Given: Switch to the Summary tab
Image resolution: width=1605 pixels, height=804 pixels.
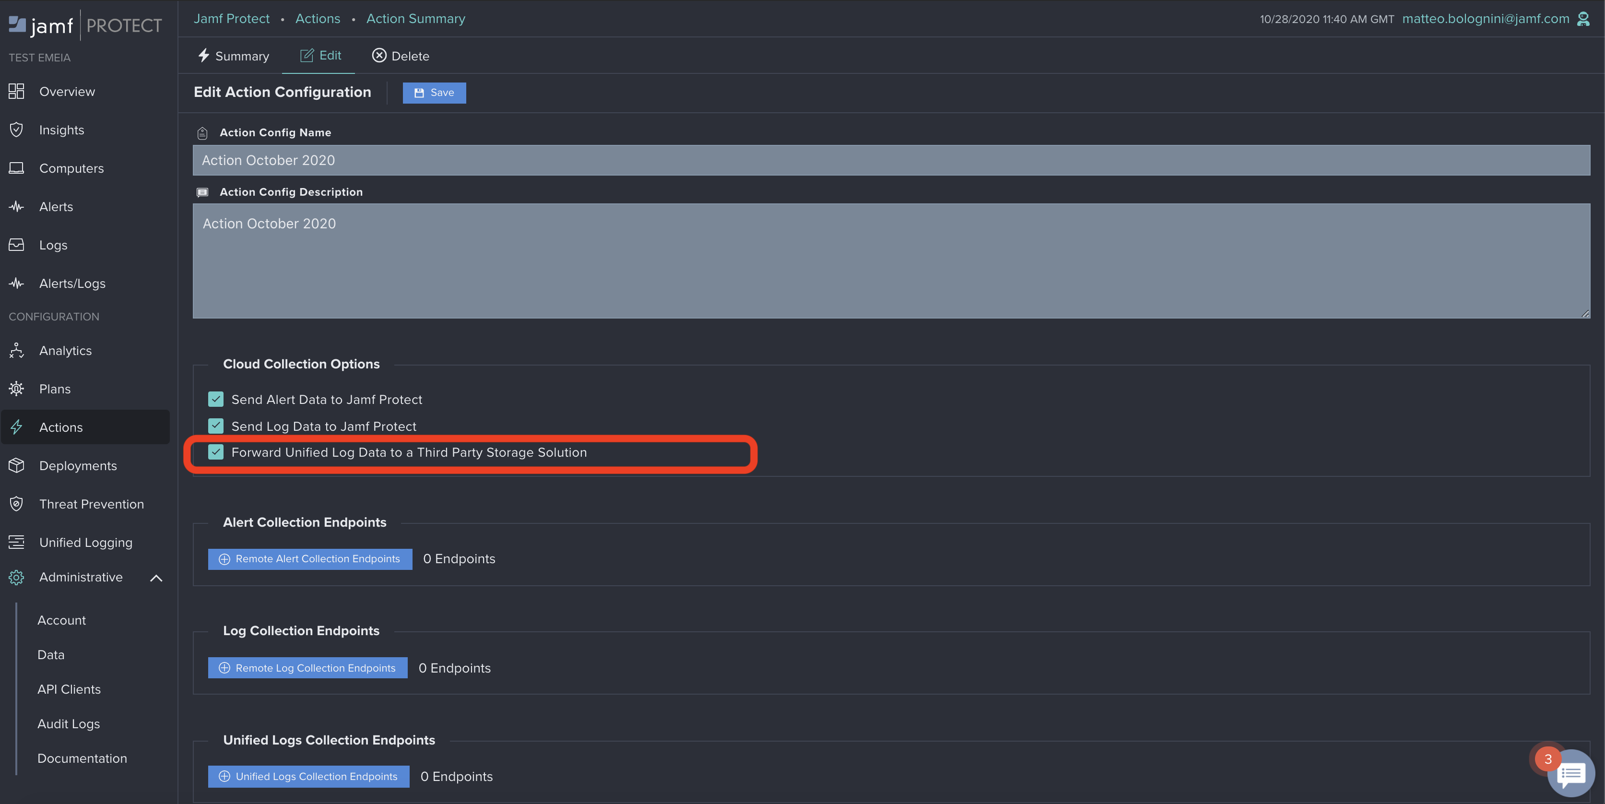Looking at the screenshot, I should click(x=234, y=56).
